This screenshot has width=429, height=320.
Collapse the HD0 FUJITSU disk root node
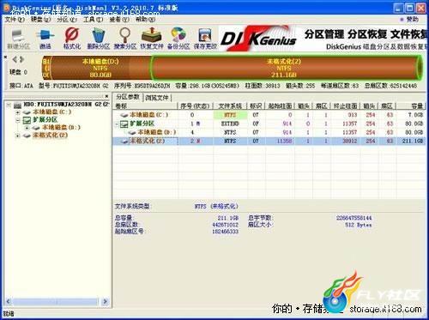pyautogui.click(x=9, y=105)
